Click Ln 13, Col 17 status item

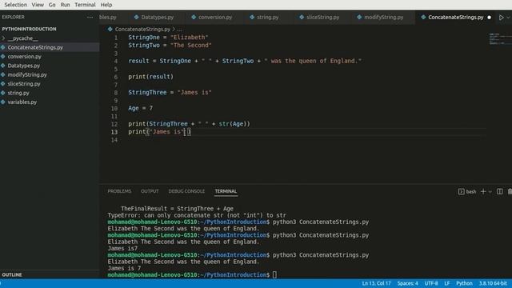(x=376, y=283)
